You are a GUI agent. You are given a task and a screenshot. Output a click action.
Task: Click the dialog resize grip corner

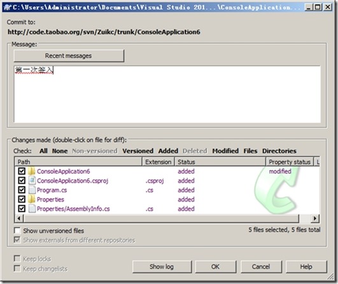click(x=330, y=276)
